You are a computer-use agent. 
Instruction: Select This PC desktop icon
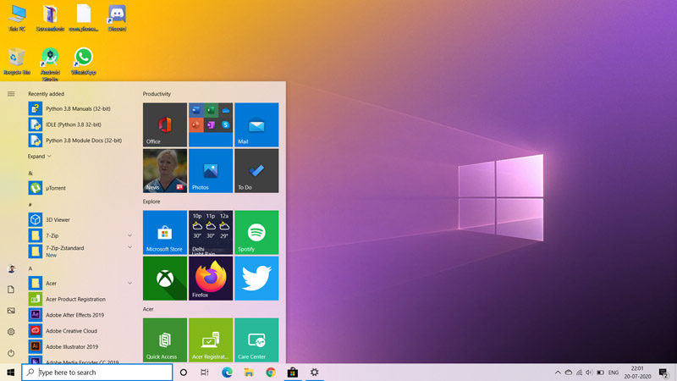coord(17,18)
